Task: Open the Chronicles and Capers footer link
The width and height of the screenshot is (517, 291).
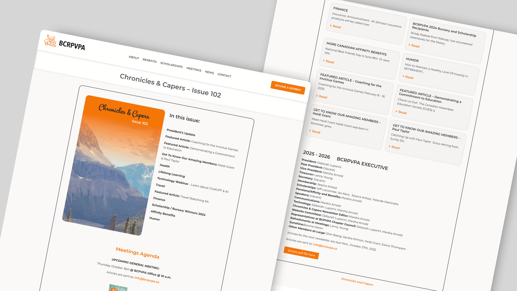Action: pyautogui.click(x=357, y=282)
